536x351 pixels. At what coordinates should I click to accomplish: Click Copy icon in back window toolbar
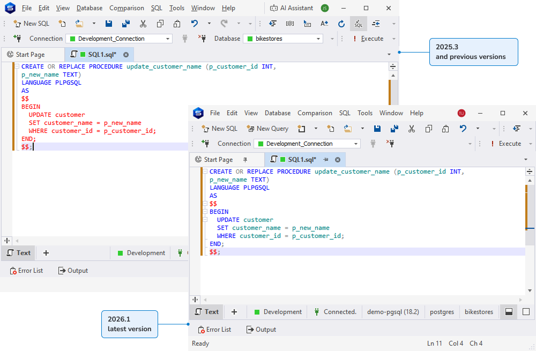pyautogui.click(x=160, y=24)
